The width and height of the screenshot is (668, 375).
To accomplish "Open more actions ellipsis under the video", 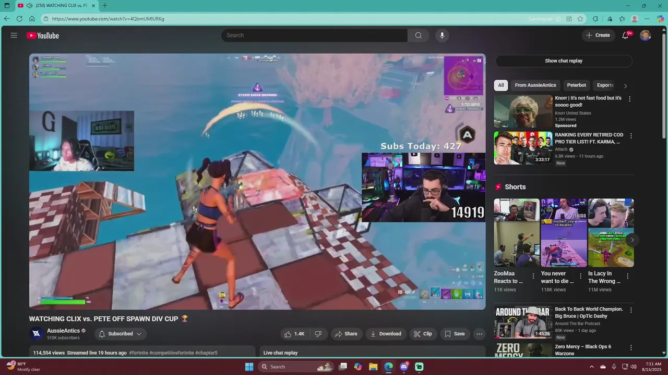I will (x=479, y=334).
